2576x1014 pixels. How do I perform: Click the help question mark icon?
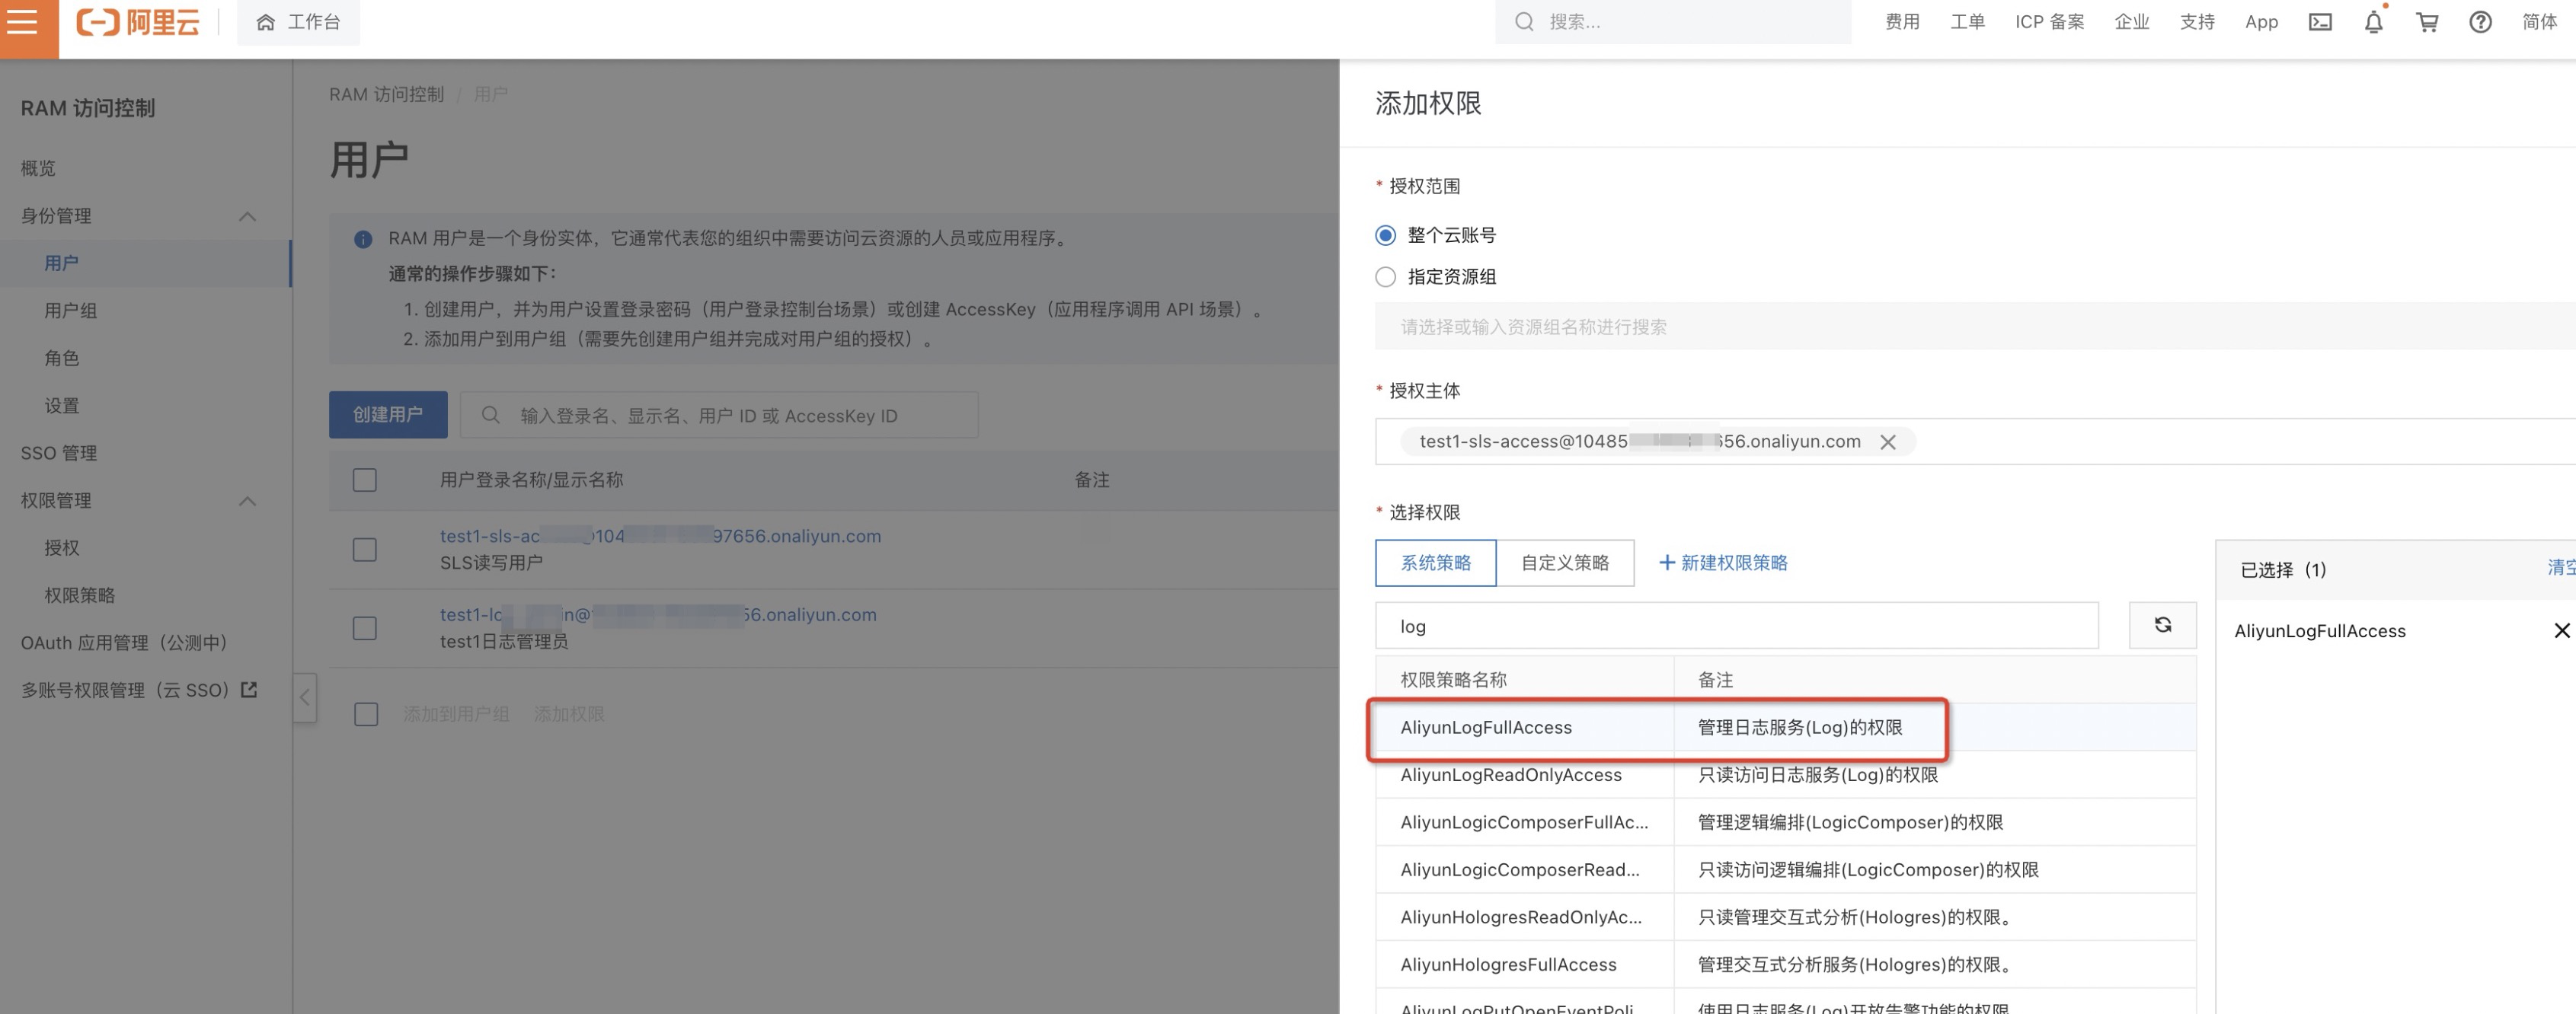pyautogui.click(x=2480, y=22)
